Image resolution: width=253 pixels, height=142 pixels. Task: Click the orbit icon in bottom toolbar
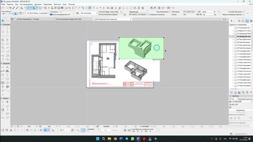(x=45, y=130)
